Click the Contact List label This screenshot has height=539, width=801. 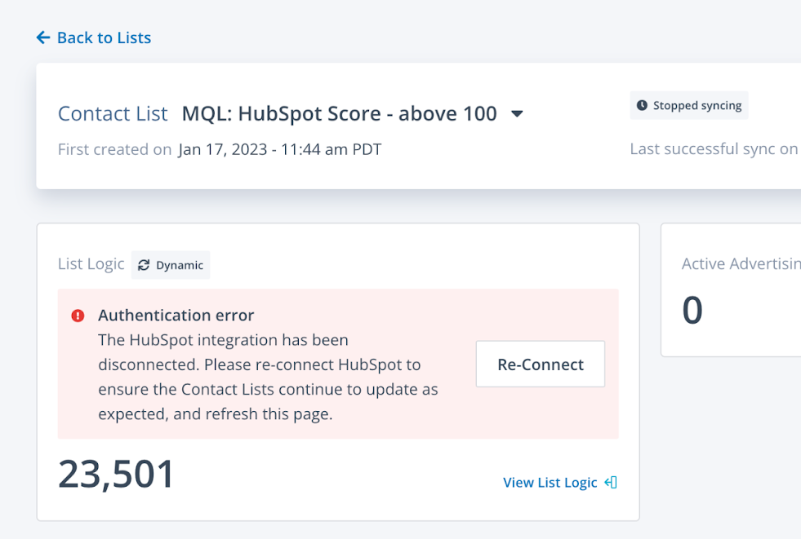[x=113, y=113]
